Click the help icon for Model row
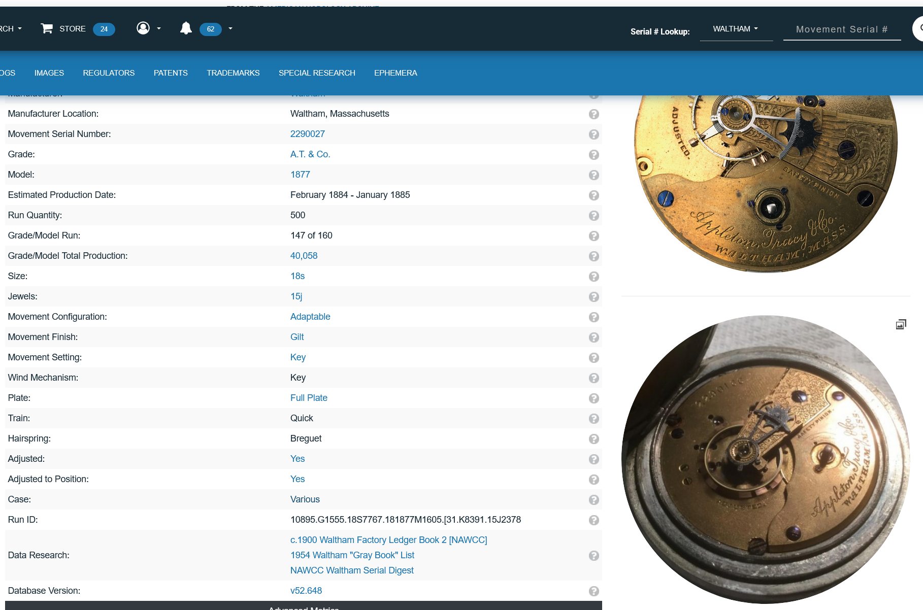Image resolution: width=923 pixels, height=610 pixels. point(594,175)
